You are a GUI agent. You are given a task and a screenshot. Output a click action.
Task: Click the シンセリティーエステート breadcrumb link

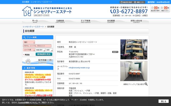pyautogui.click(x=33, y=26)
